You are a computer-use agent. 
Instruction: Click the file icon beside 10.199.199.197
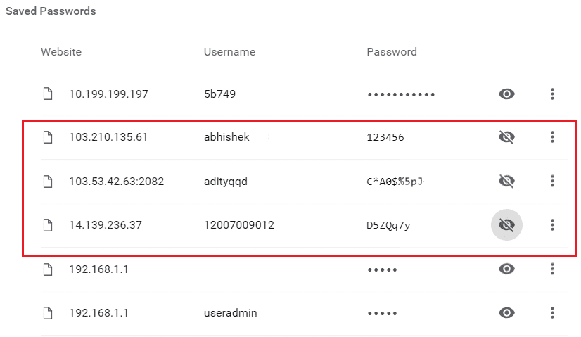tap(48, 94)
